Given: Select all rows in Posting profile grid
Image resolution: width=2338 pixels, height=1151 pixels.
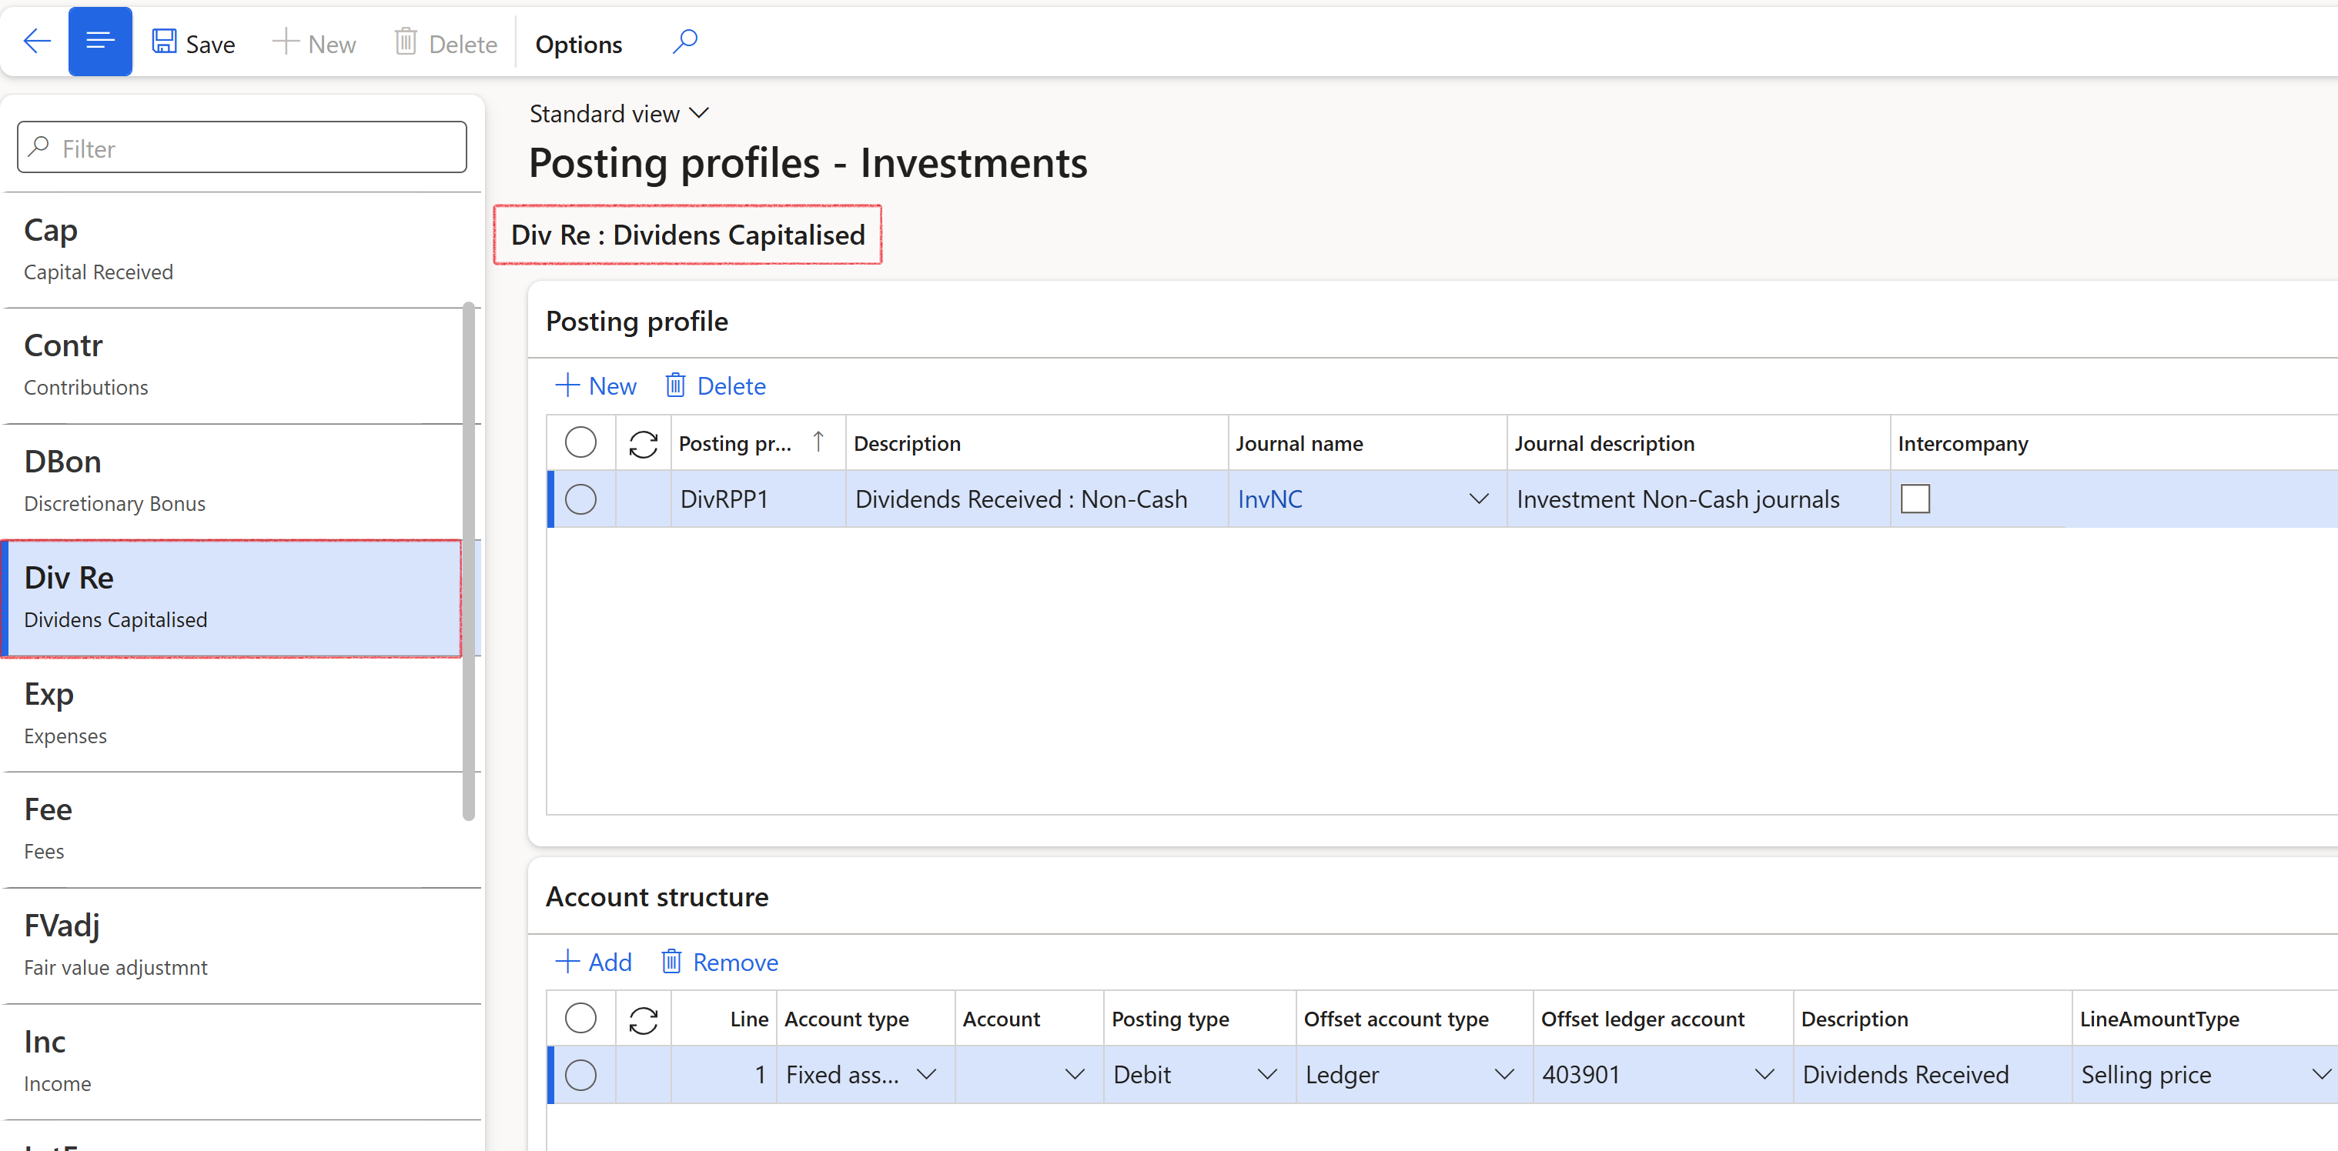Looking at the screenshot, I should 581,442.
